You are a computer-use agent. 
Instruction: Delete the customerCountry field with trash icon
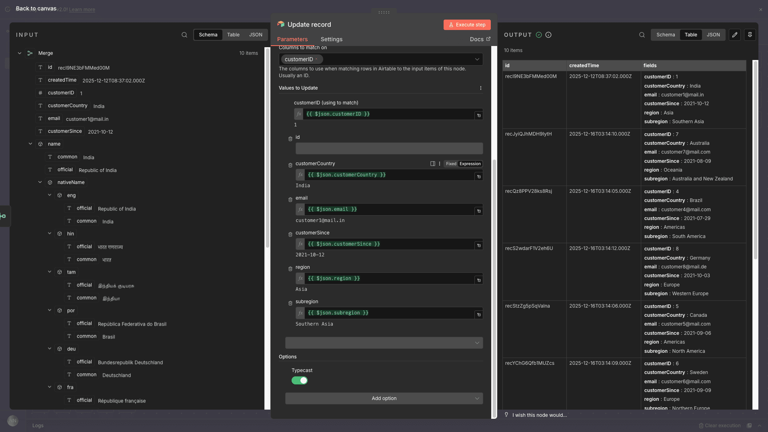click(290, 165)
